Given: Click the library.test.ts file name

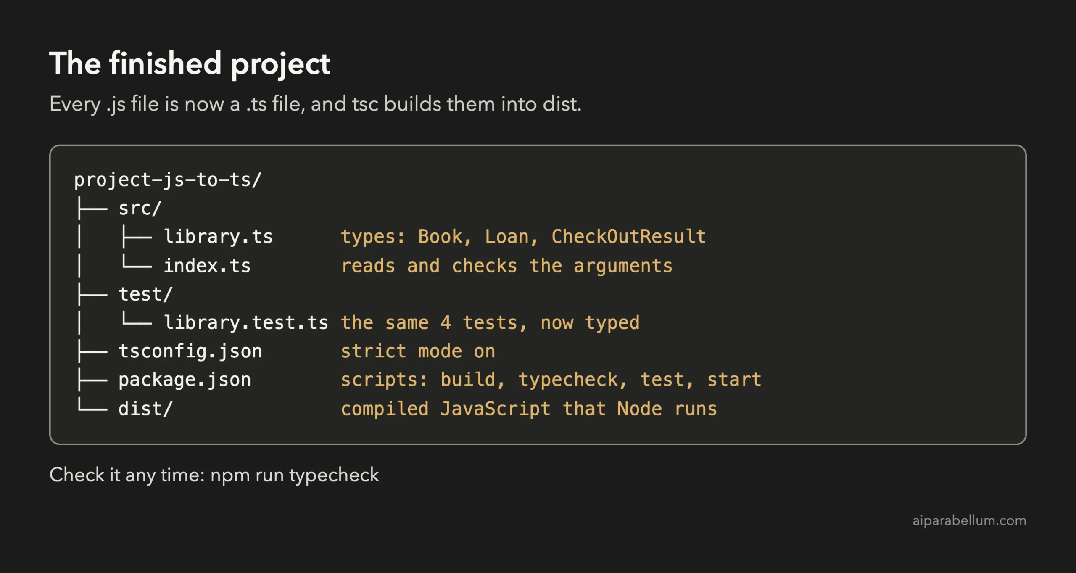Looking at the screenshot, I should [246, 323].
